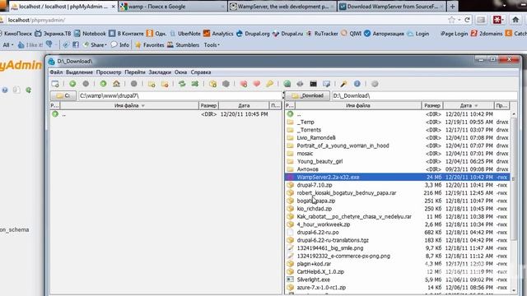The image size is (527, 296).
Task: Click the blue info toolbar icon
Action: pos(357,84)
